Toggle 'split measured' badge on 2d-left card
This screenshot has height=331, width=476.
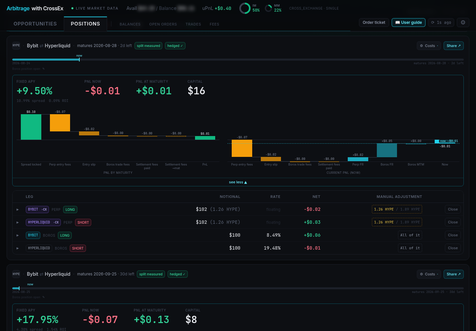pyautogui.click(x=148, y=46)
